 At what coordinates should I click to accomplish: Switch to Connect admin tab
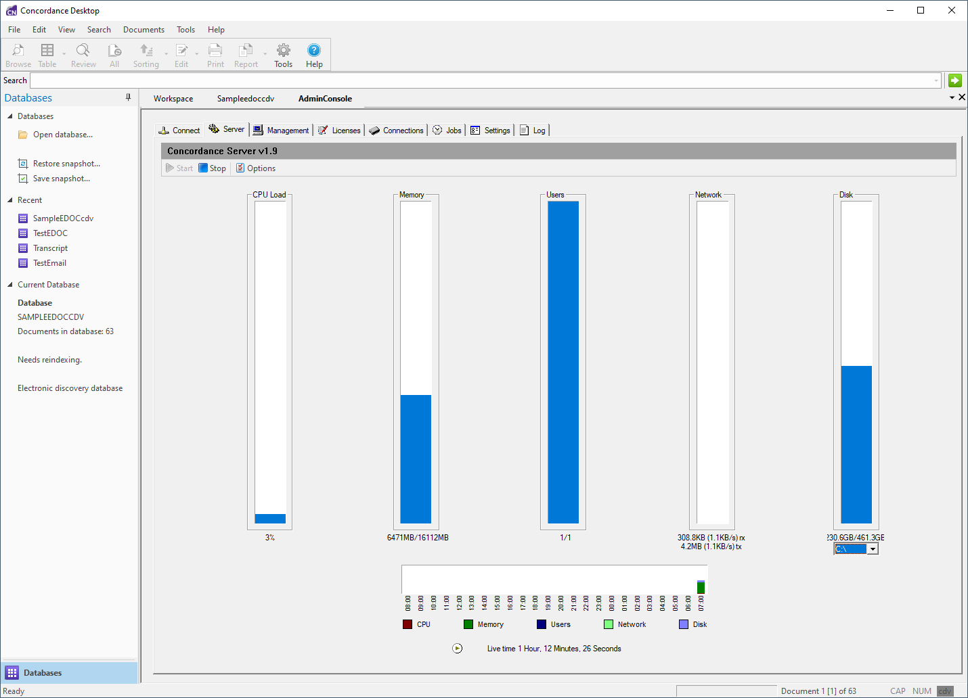tap(179, 131)
